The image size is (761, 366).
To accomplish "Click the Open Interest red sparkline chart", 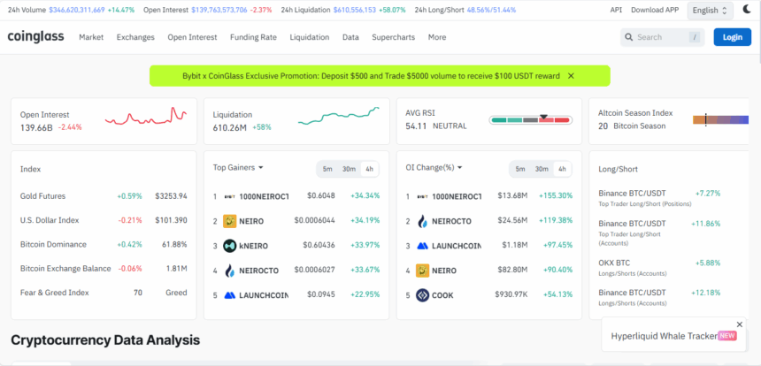I will pos(146,117).
